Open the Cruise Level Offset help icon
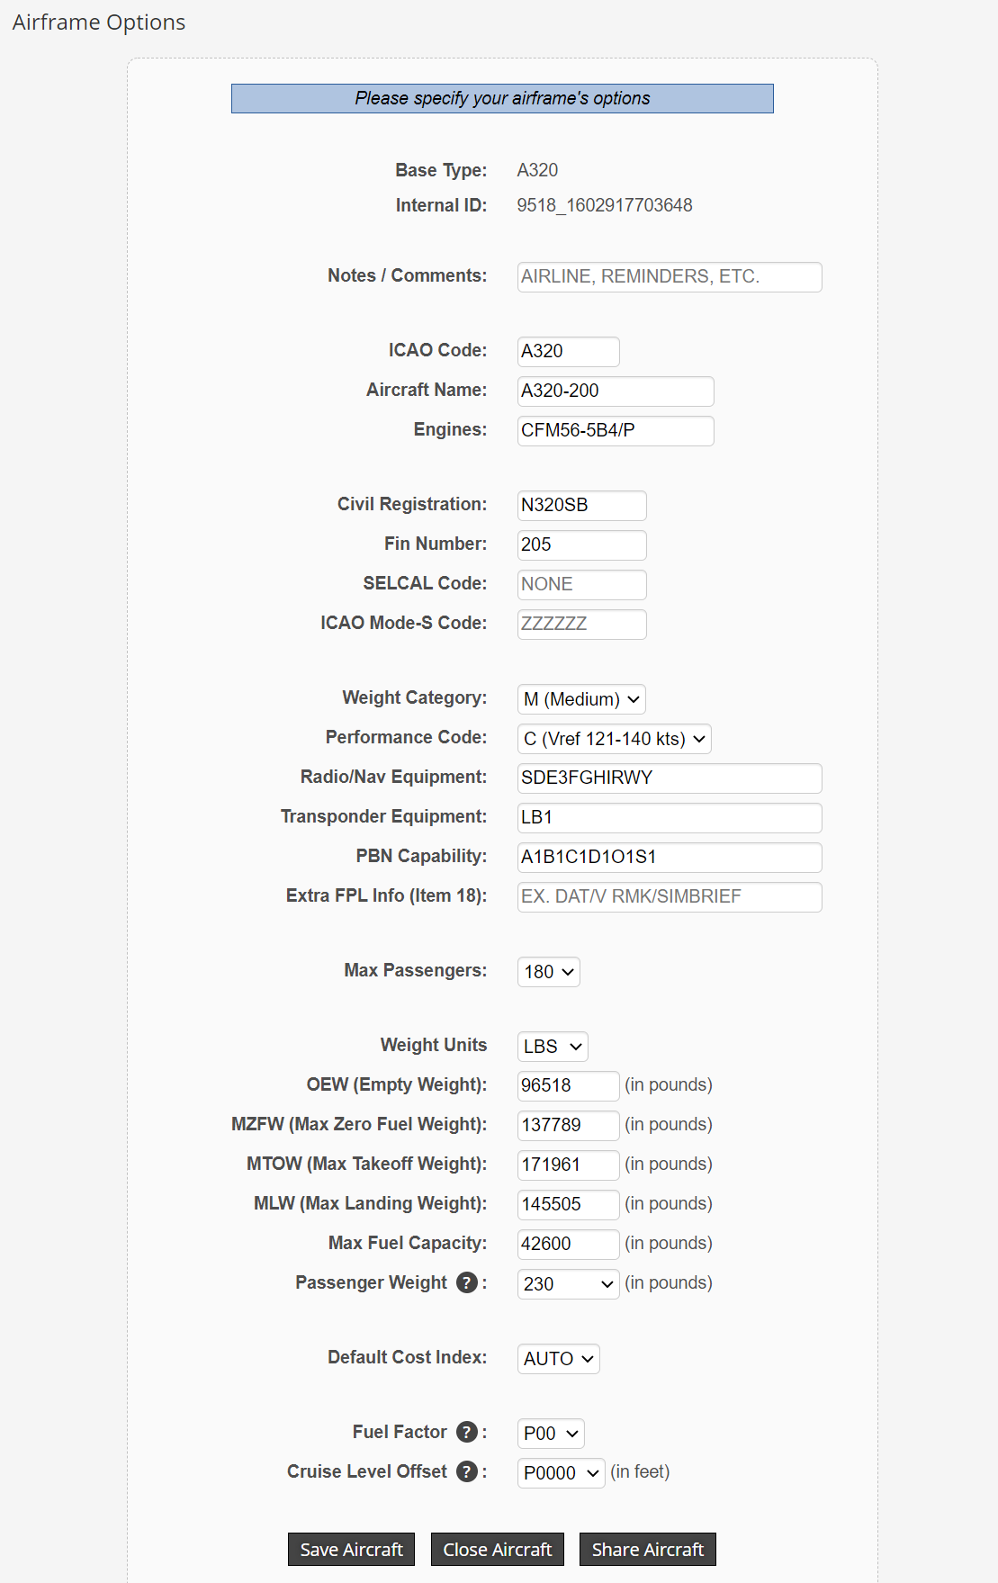Viewport: 998px width, 1583px height. pos(466,1471)
